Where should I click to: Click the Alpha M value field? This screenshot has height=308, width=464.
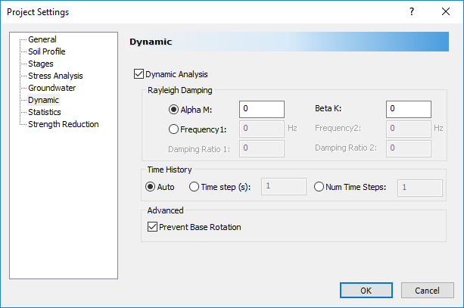pos(261,109)
